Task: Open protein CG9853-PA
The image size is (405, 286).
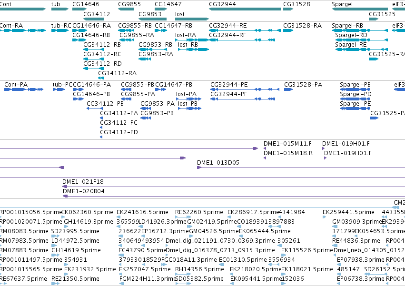Action: click(x=146, y=108)
